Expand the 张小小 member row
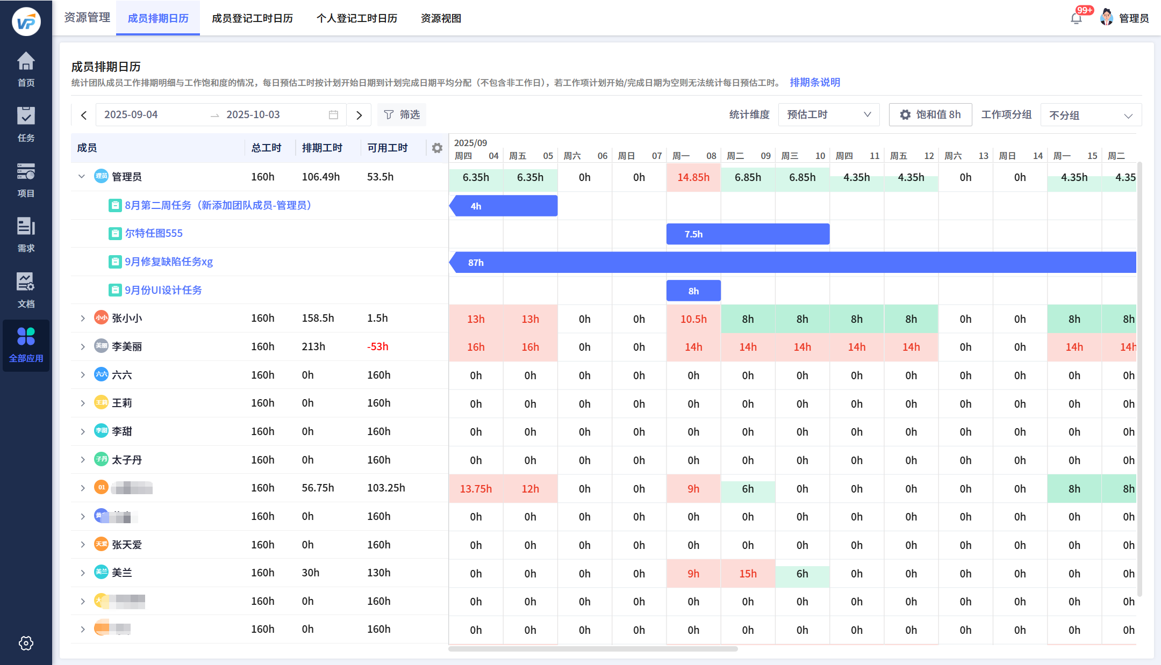The height and width of the screenshot is (665, 1161). [82, 318]
